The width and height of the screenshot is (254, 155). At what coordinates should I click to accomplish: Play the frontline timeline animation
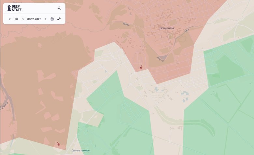10,19
